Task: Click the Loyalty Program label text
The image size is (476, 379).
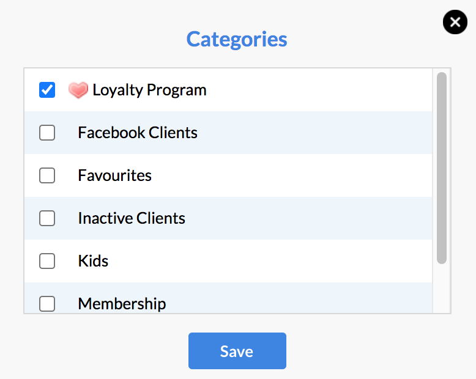Action: tap(149, 90)
